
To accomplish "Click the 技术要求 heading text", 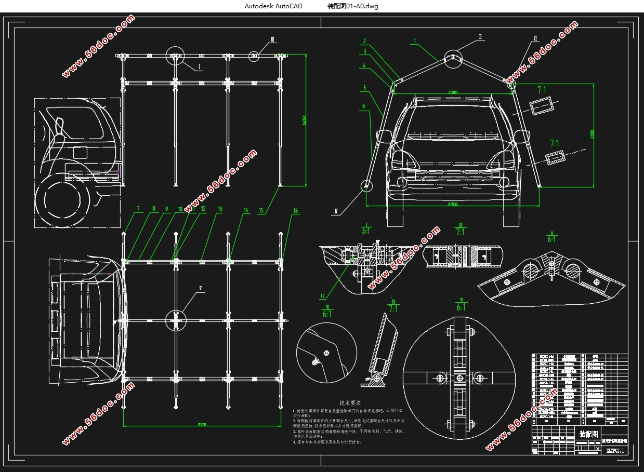I will (x=350, y=403).
